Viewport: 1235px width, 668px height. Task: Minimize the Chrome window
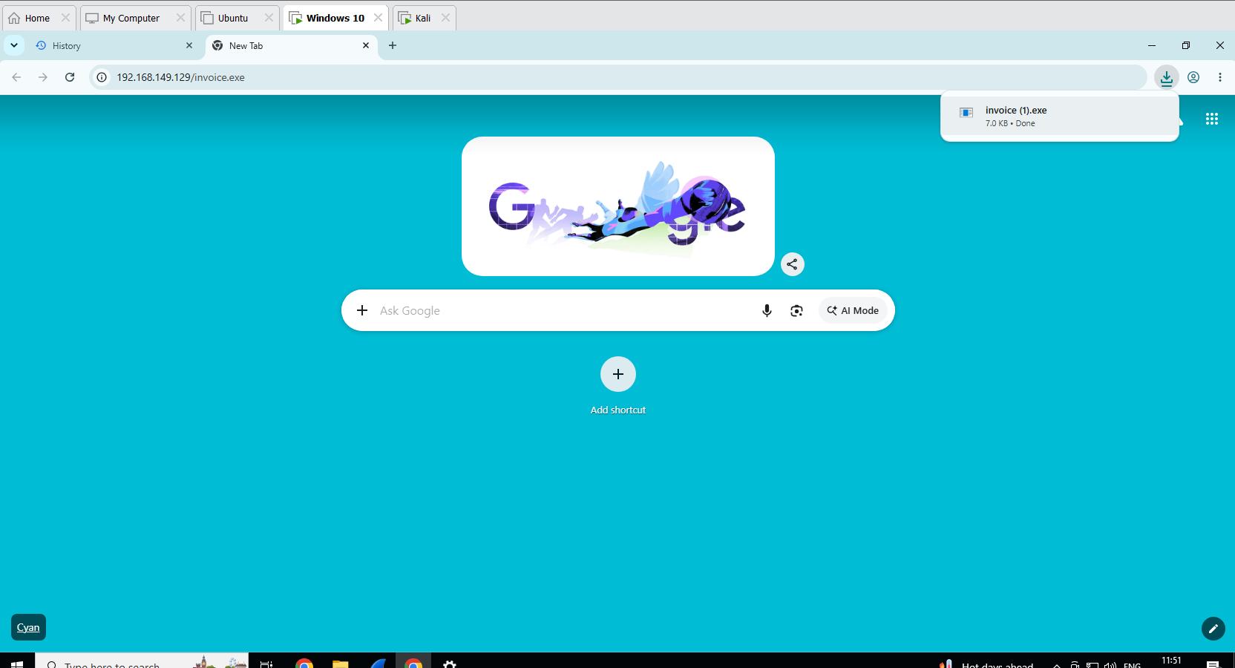1152,45
